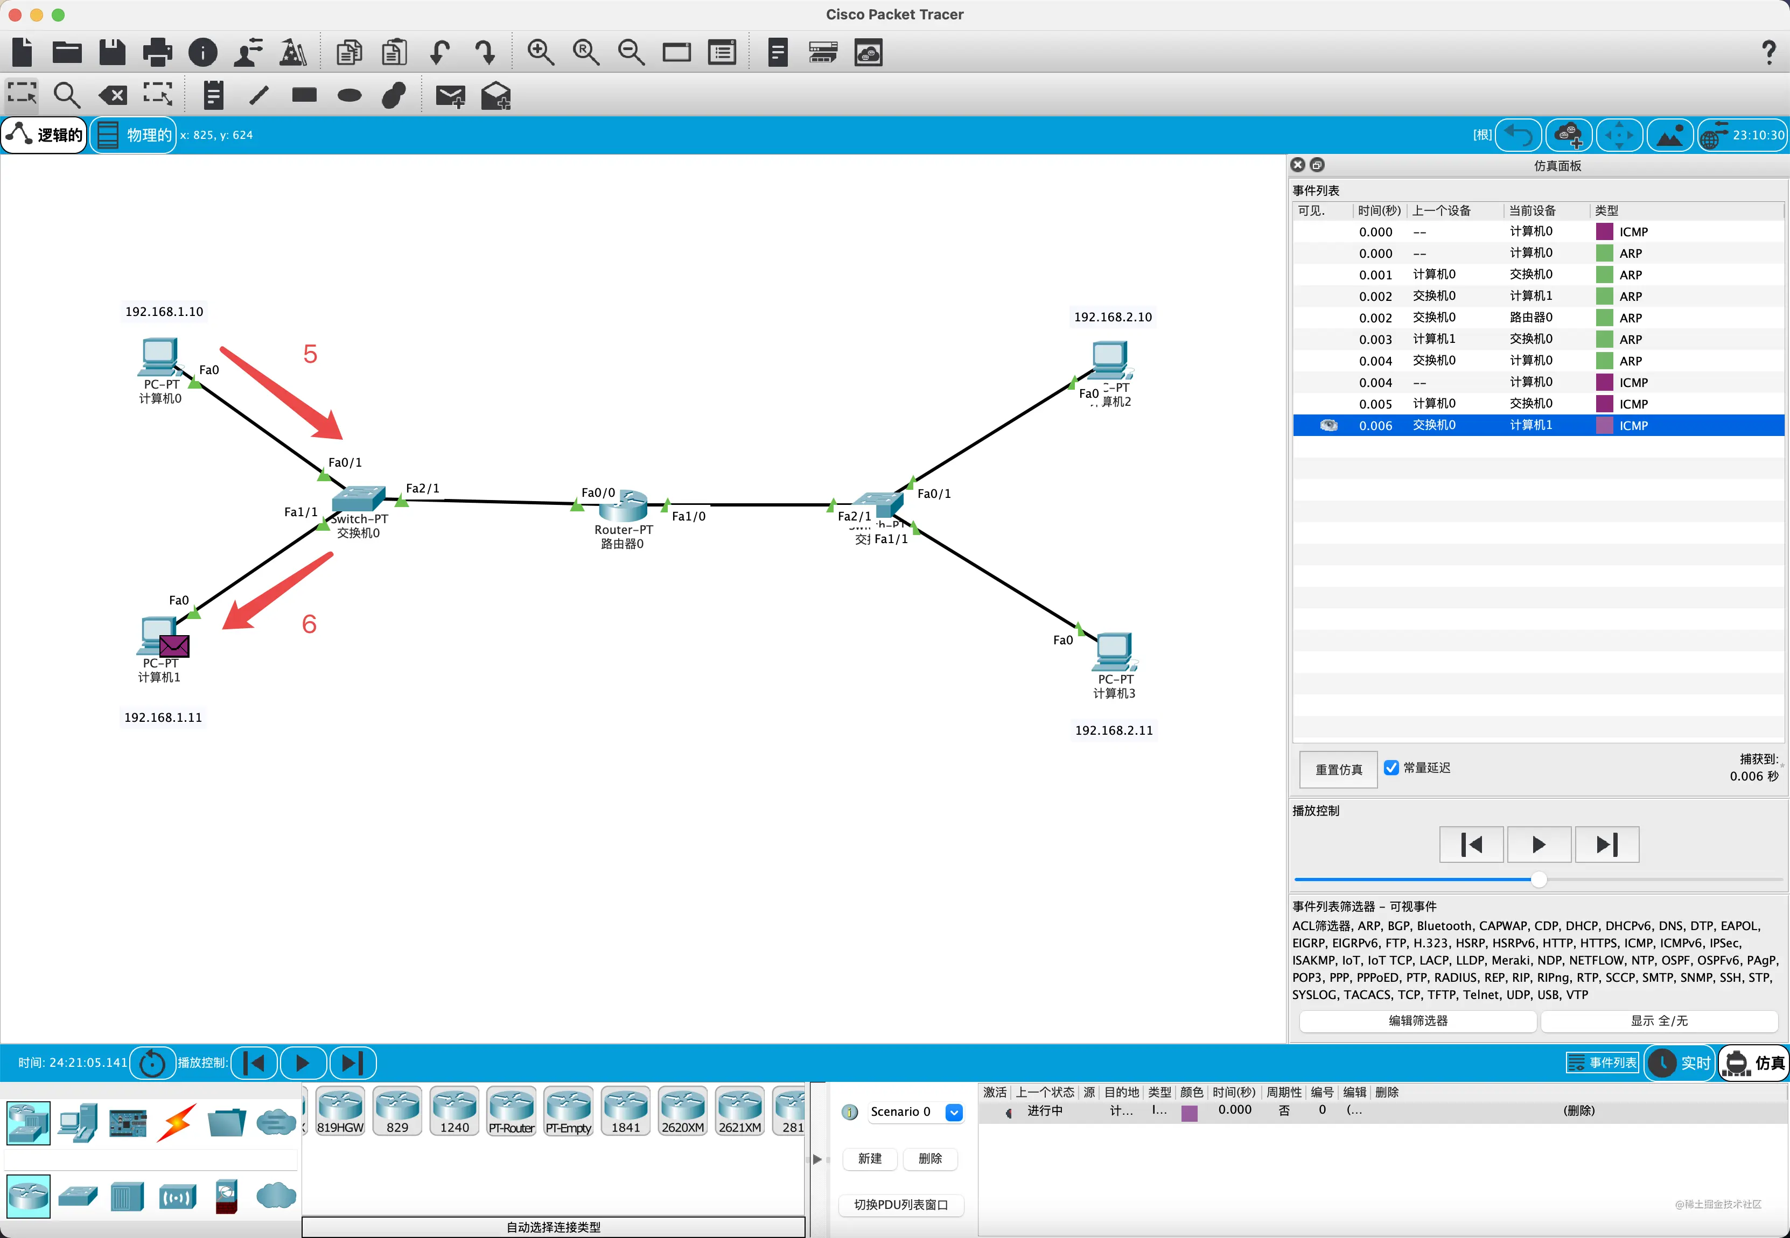
Task: Adjust the playback speed slider handle
Action: 1539,879
